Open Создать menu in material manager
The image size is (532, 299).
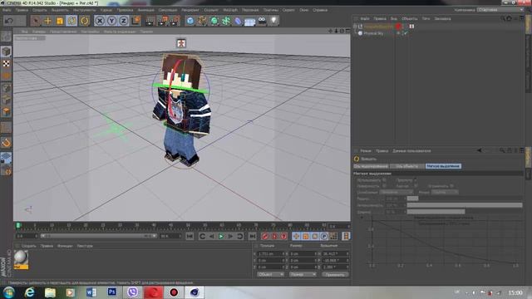point(29,246)
